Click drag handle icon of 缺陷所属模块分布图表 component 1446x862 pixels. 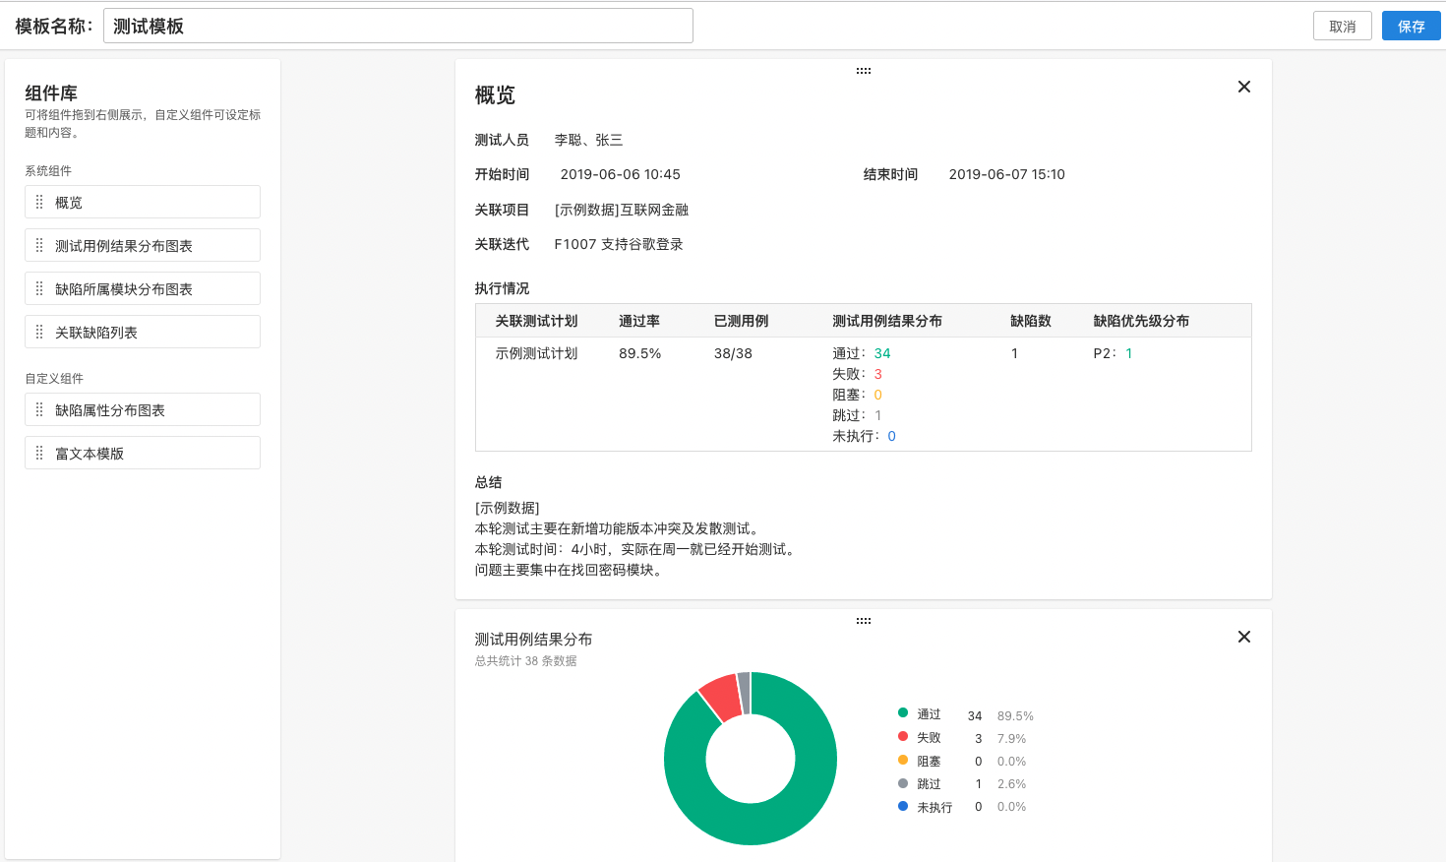(37, 287)
